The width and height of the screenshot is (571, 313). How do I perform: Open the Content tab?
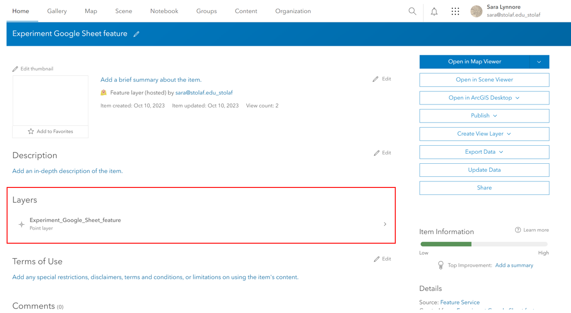[246, 11]
